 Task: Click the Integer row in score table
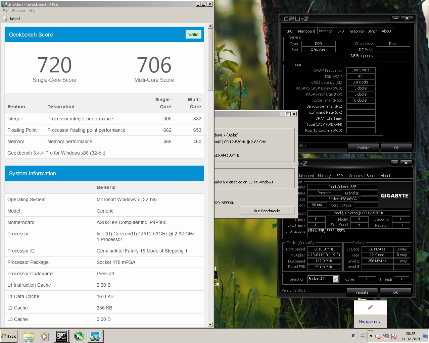pyautogui.click(x=104, y=119)
